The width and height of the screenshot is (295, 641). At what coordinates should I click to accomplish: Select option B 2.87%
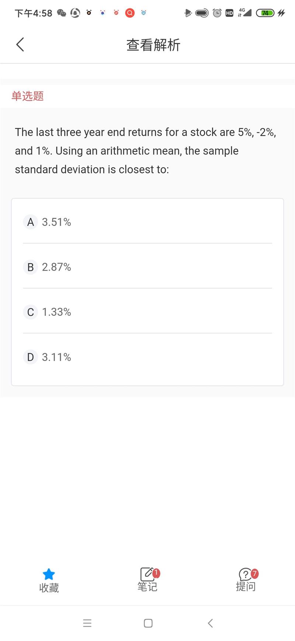[x=147, y=267]
